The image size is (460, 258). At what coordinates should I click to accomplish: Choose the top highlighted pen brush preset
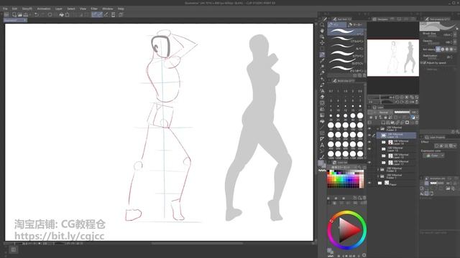346,32
